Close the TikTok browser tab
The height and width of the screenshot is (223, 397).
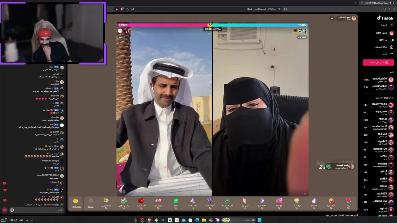[x=361, y=3]
